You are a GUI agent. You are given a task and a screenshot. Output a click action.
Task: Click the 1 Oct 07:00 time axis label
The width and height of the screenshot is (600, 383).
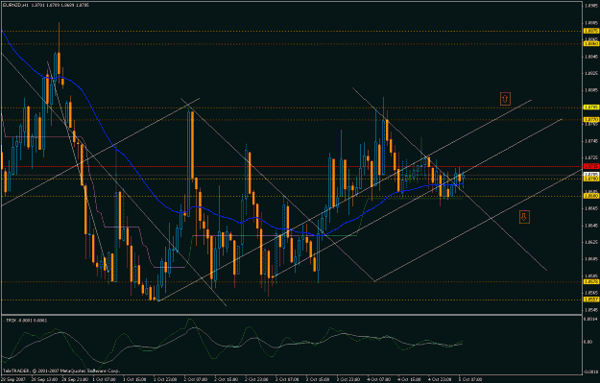pyautogui.click(x=105, y=379)
